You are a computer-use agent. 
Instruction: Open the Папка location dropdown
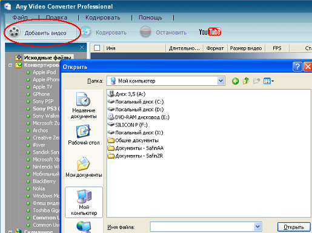(221, 81)
